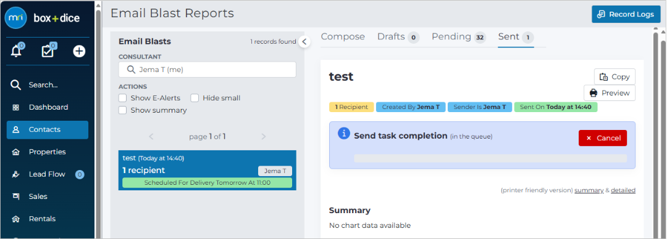The image size is (667, 239).
Task: Click the Email Blast Reports page title
Action: pyautogui.click(x=172, y=13)
